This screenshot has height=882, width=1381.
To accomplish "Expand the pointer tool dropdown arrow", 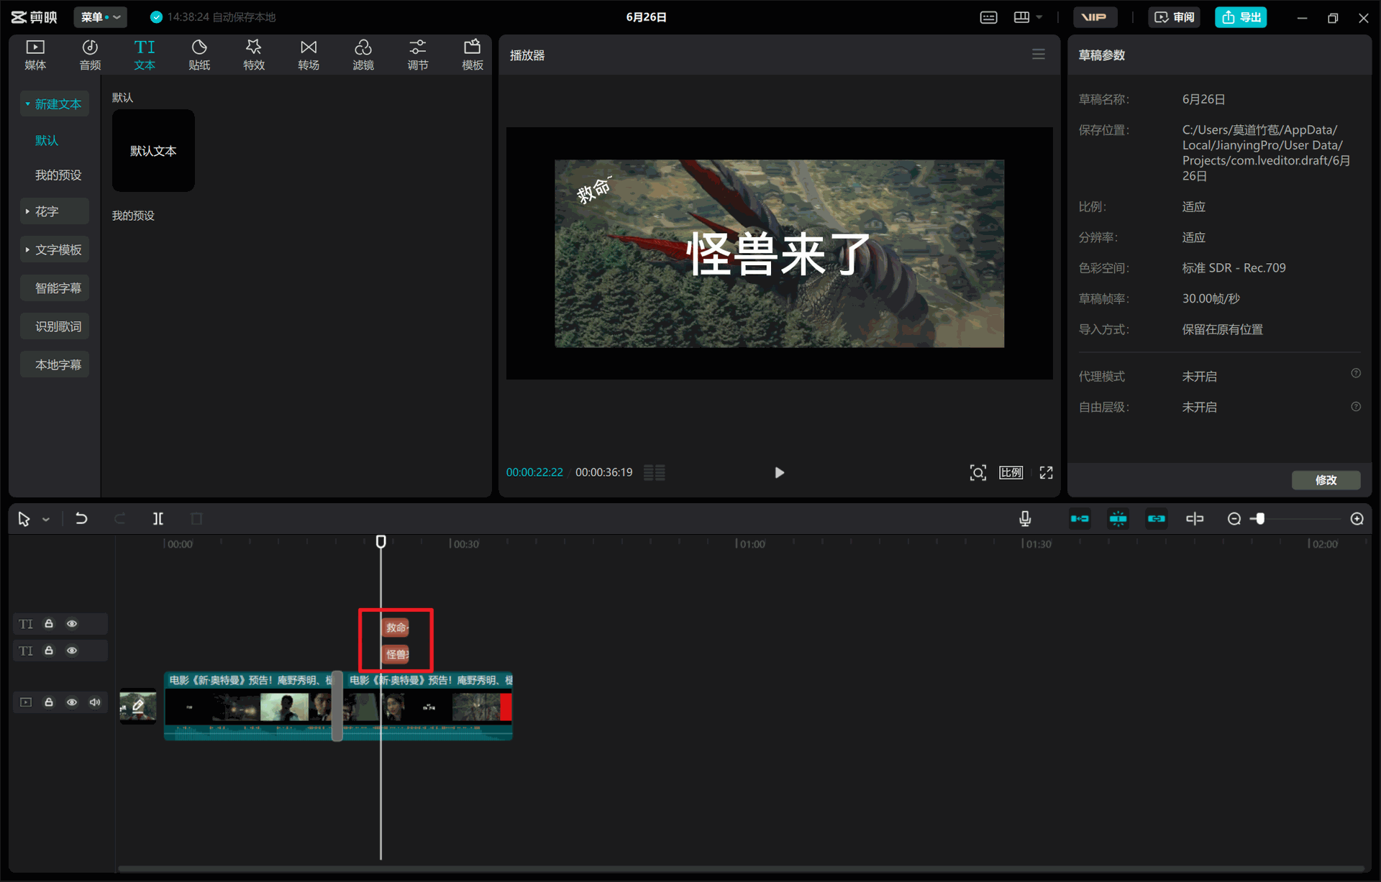I will pos(46,520).
